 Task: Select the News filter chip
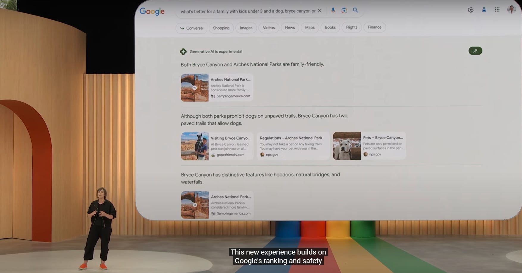click(290, 27)
